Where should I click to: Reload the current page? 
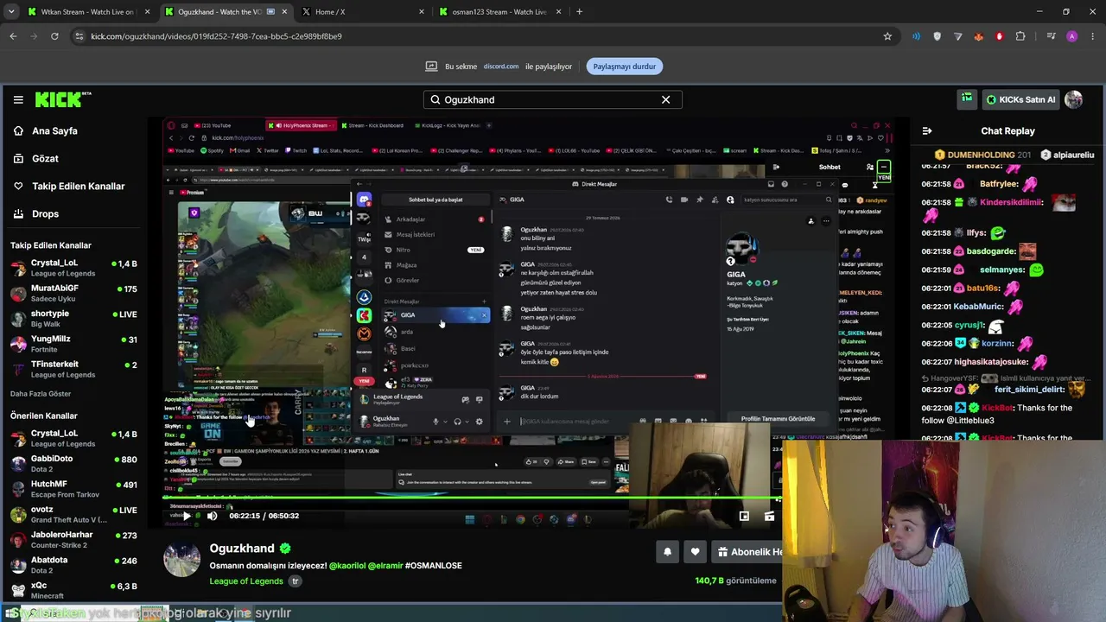(54, 36)
